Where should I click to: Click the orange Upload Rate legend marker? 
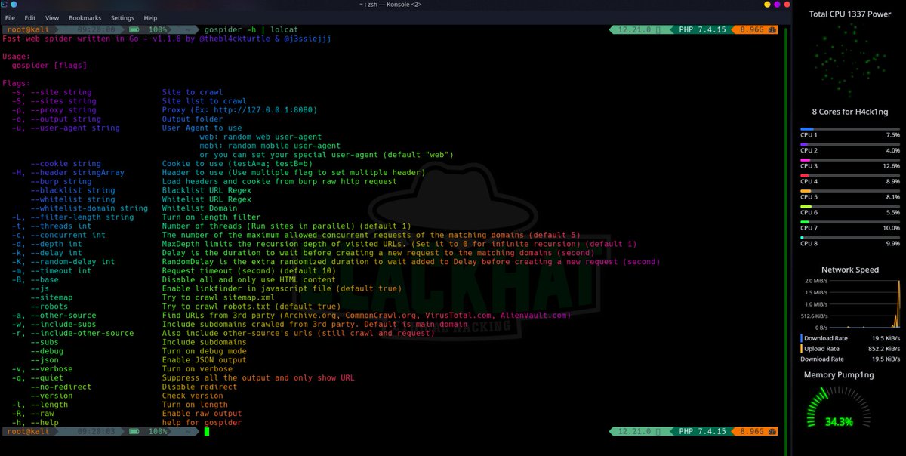[x=801, y=349]
